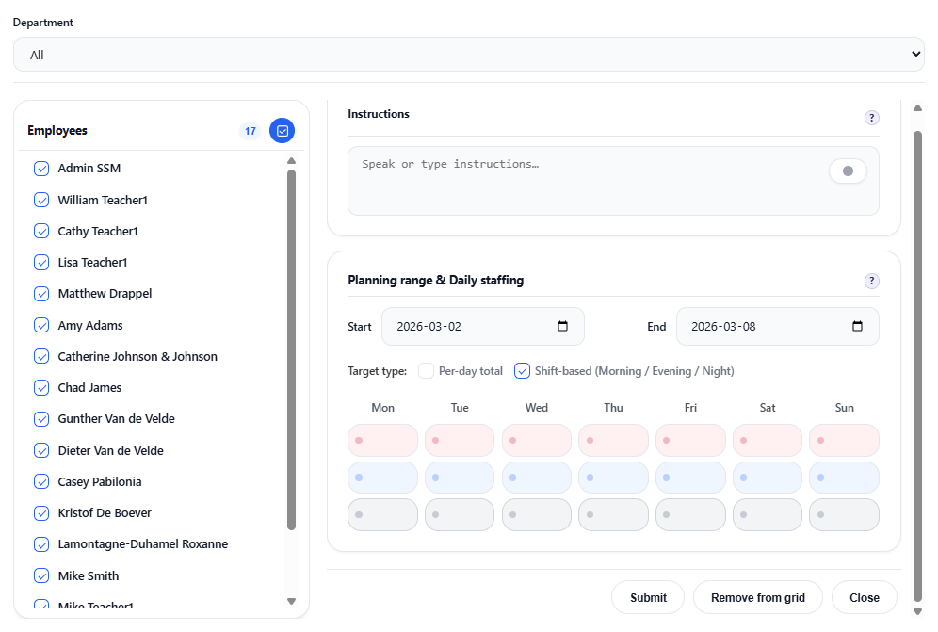Screen dimensions: 938x632
Task: Uncheck Mike Smith in the Employees panel
Action: click(41, 575)
